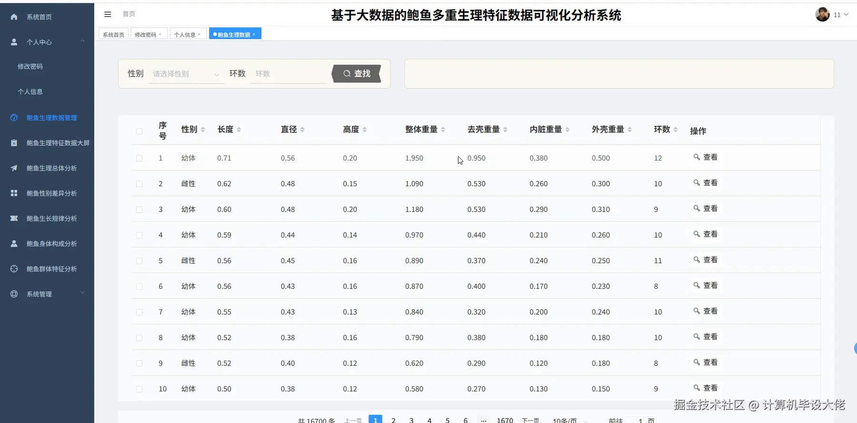Sort table by 环数 column arrows
The image size is (857, 423).
pos(676,129)
